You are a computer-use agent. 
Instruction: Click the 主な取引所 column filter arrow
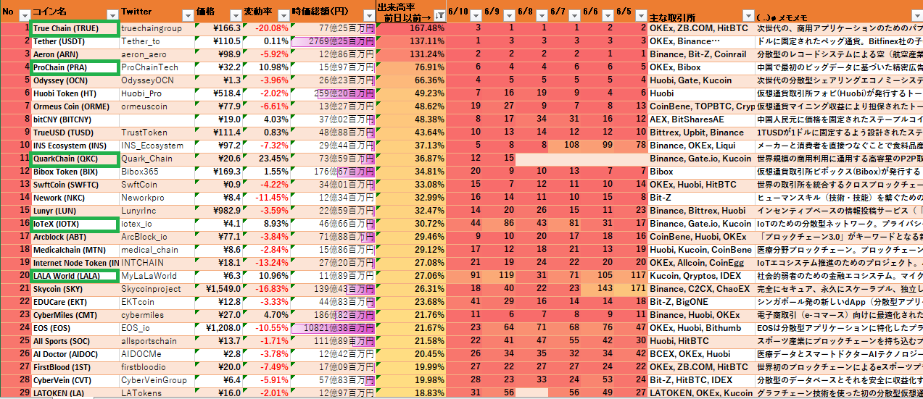(748, 14)
